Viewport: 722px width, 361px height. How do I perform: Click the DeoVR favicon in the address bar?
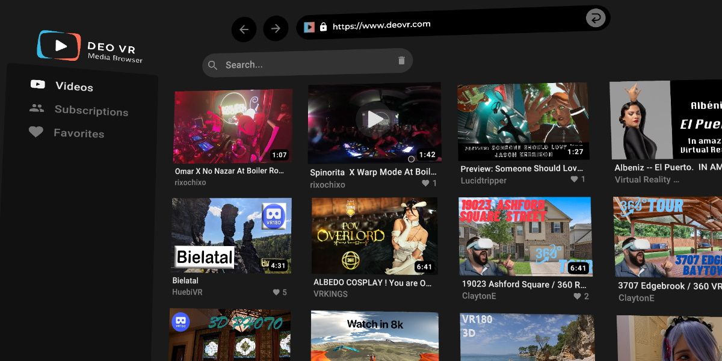(x=309, y=27)
